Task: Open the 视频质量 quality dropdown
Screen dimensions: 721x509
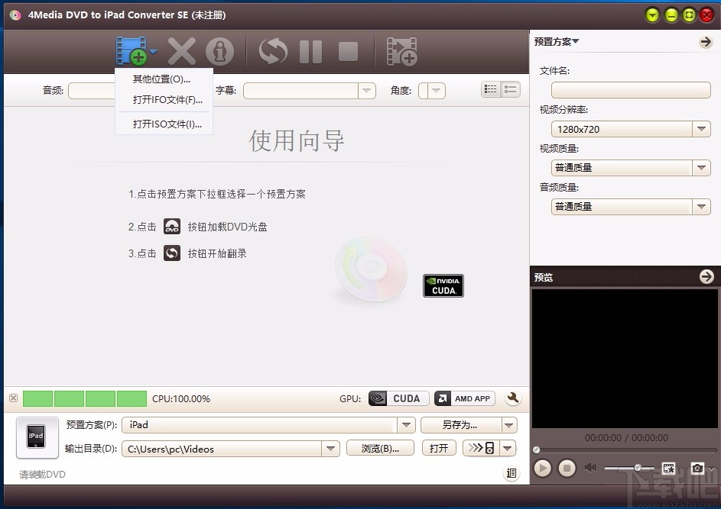Action: pyautogui.click(x=701, y=167)
